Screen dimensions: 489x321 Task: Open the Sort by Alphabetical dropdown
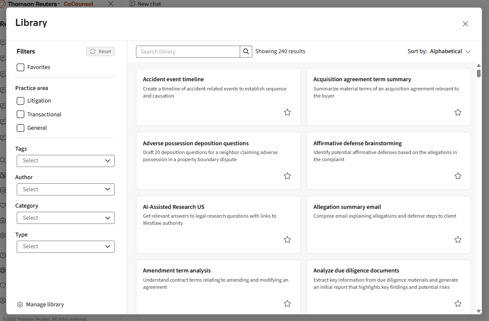[450, 51]
